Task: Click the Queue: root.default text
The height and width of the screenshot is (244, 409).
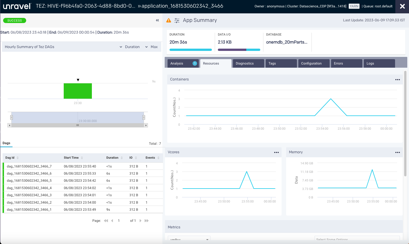Action: tap(378, 6)
